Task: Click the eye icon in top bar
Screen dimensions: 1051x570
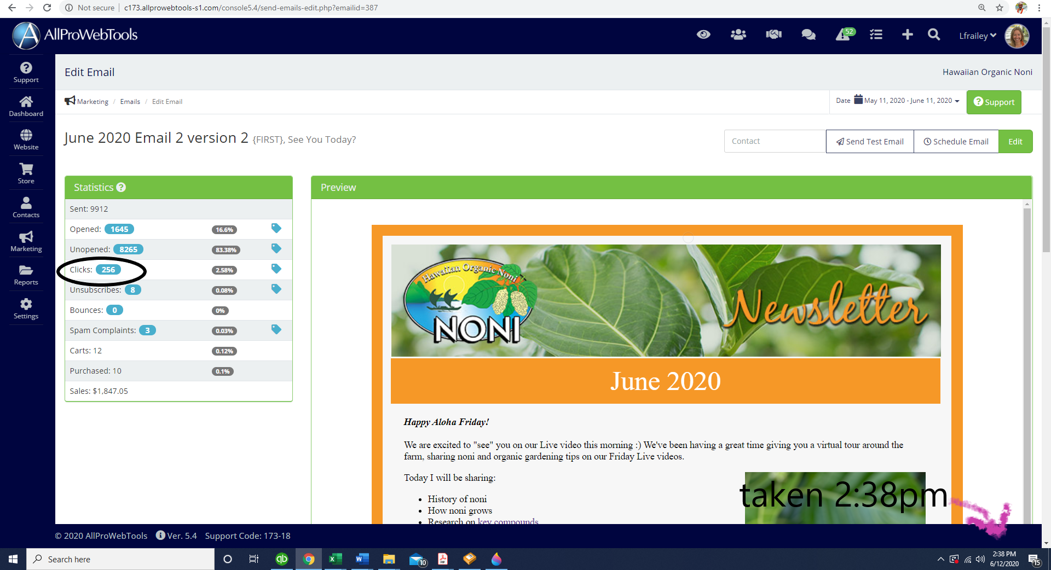Action: (x=703, y=34)
